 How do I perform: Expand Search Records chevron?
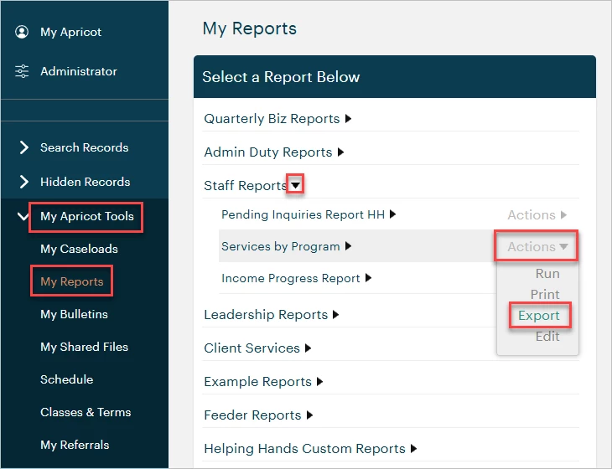(x=23, y=147)
